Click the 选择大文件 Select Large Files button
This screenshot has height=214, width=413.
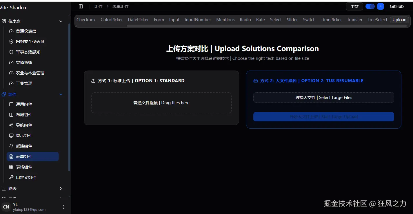[323, 97]
